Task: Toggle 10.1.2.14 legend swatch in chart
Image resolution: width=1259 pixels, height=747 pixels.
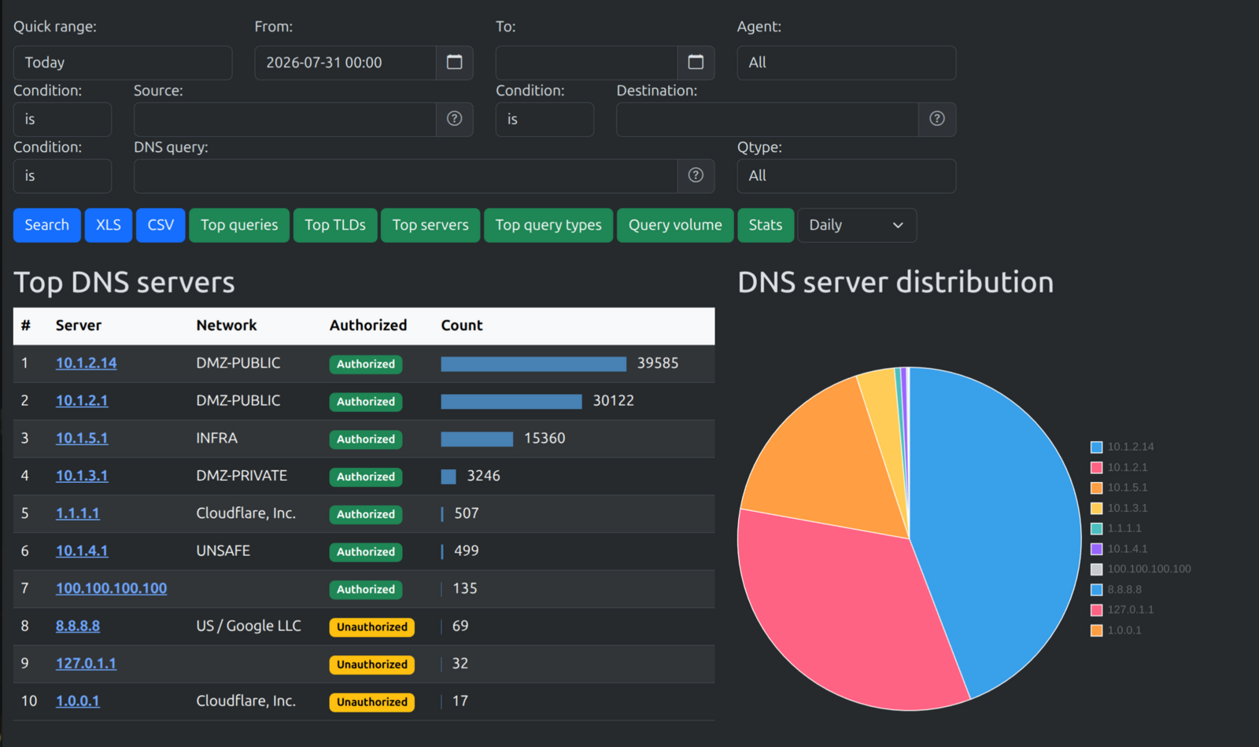Action: tap(1096, 447)
